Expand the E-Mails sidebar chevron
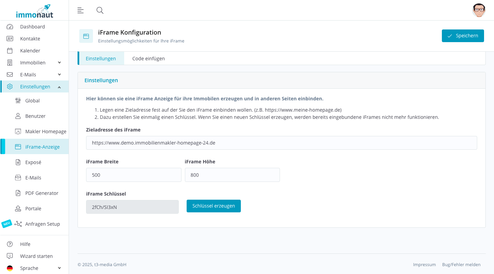The height and width of the screenshot is (274, 494). pos(59,75)
